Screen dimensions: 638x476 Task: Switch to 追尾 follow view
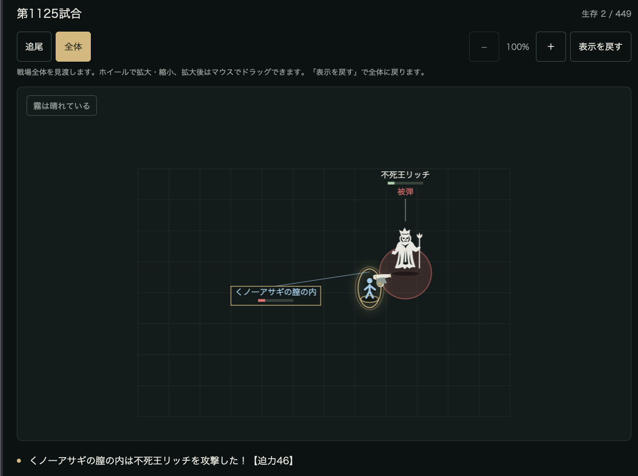[x=34, y=46]
